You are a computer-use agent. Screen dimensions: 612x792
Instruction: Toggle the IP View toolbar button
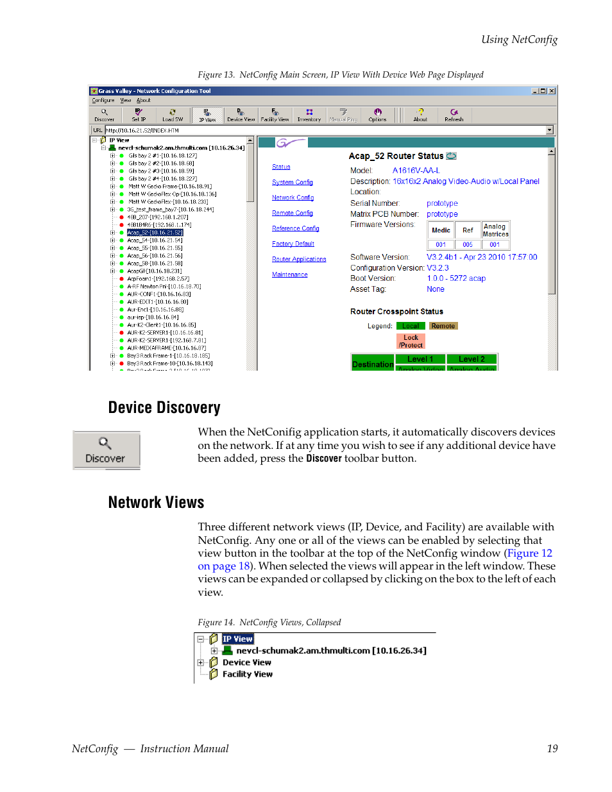[x=207, y=115]
